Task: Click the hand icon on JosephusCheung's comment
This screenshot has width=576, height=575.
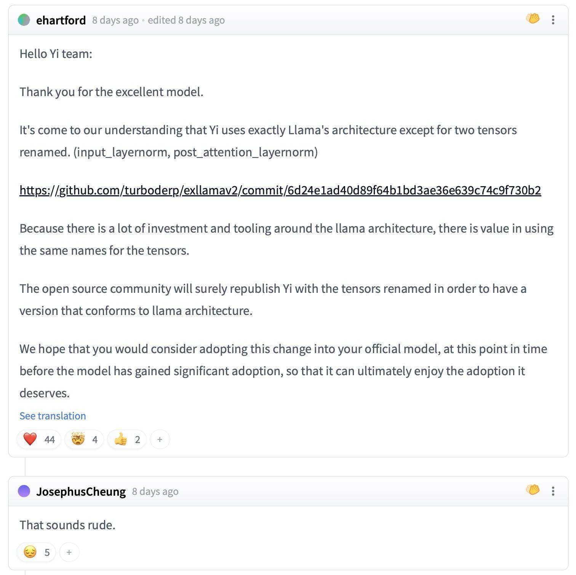Action: pyautogui.click(x=533, y=490)
